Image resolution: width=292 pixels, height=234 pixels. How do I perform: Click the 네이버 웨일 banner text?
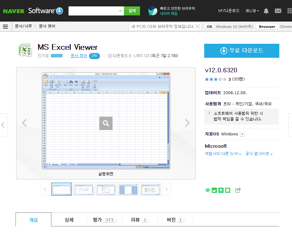(169, 13)
